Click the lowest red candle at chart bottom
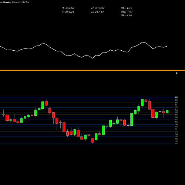 (92, 140)
